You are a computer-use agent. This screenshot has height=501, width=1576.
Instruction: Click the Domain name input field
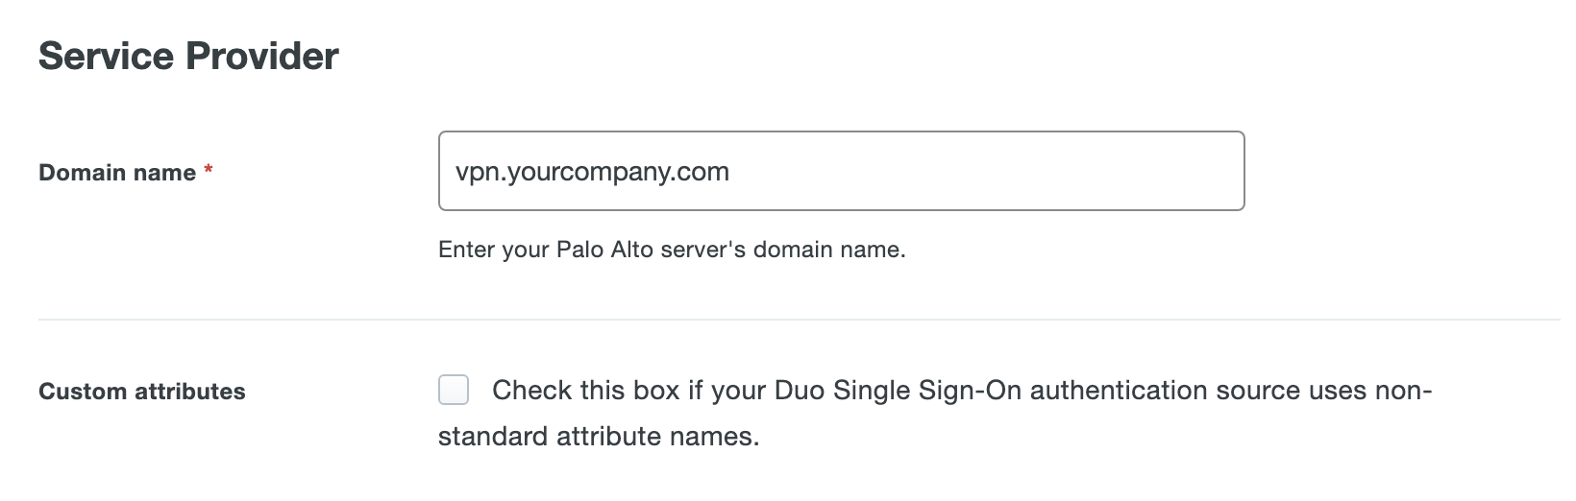click(841, 171)
